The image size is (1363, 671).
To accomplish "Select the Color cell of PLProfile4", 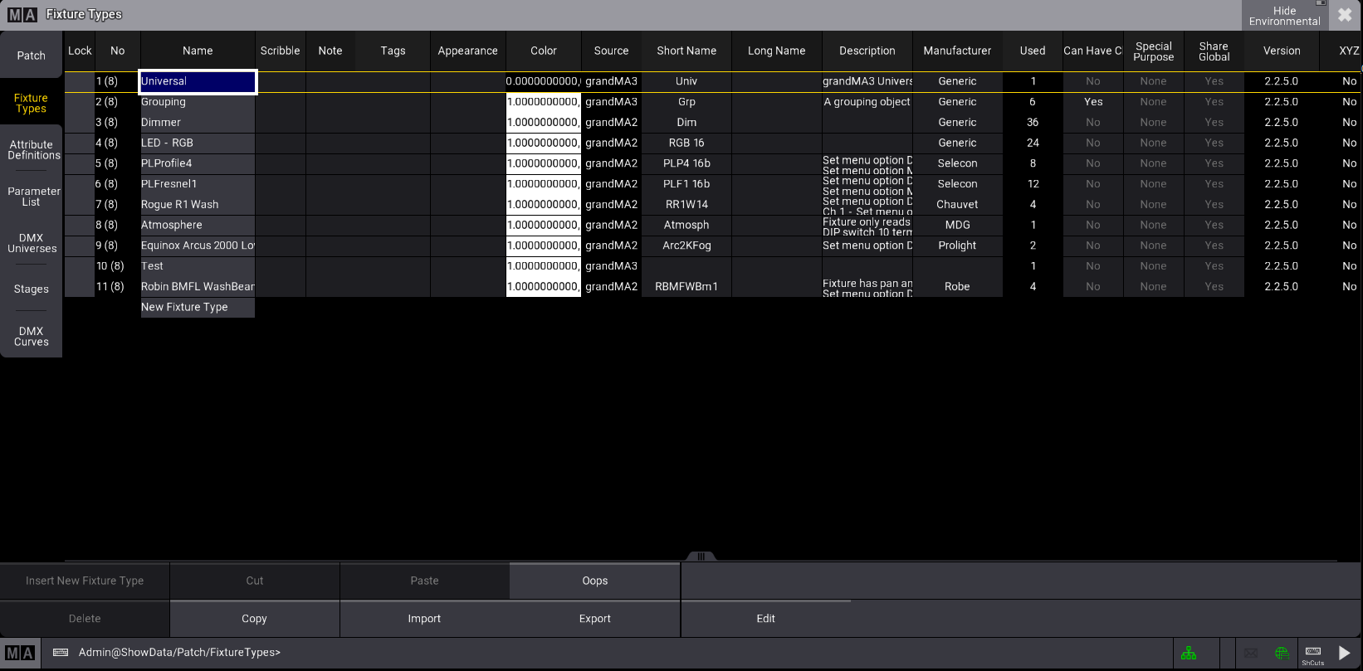I will tap(544, 163).
